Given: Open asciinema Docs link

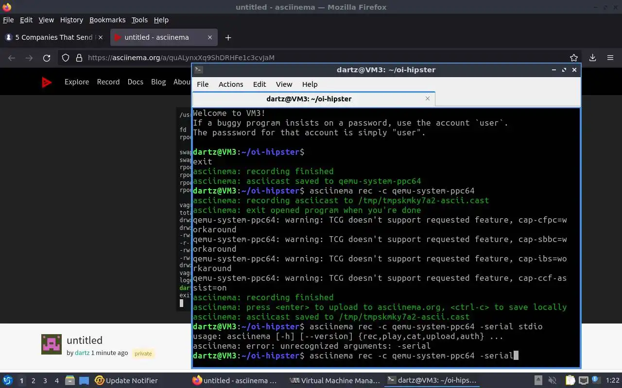Looking at the screenshot, I should [136, 82].
